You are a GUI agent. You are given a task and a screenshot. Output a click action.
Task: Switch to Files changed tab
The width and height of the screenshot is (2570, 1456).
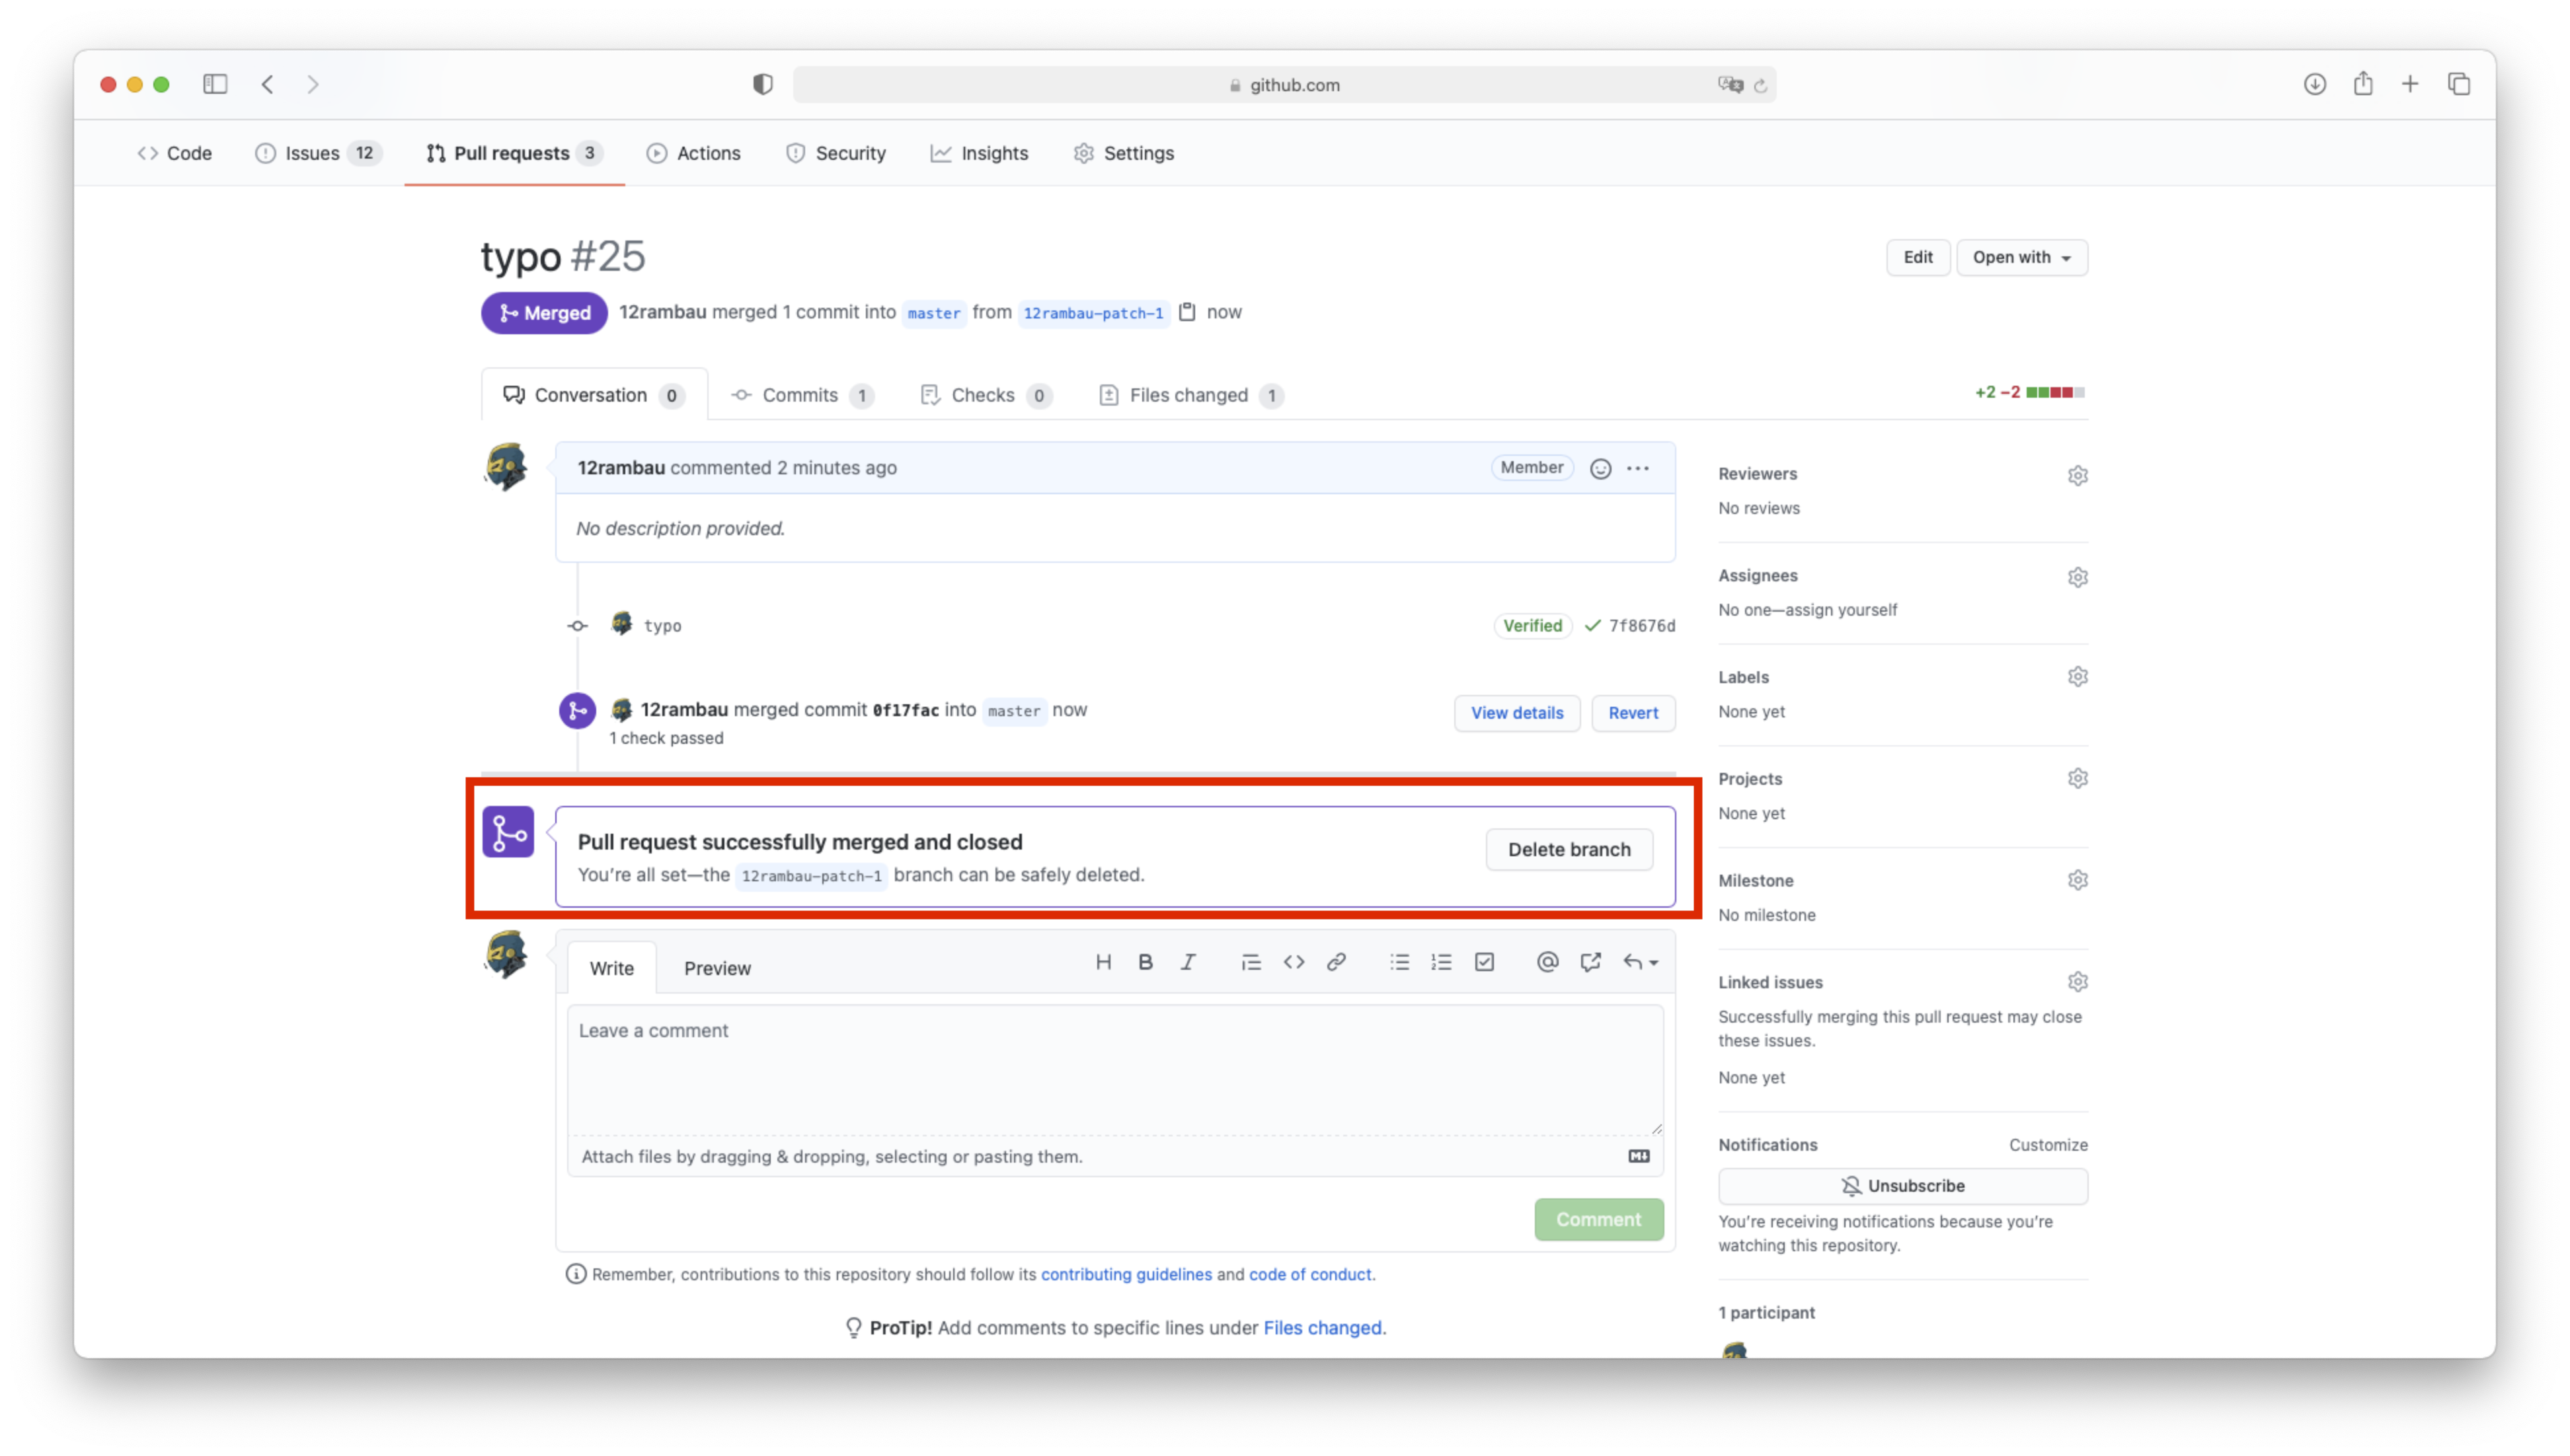click(1188, 395)
